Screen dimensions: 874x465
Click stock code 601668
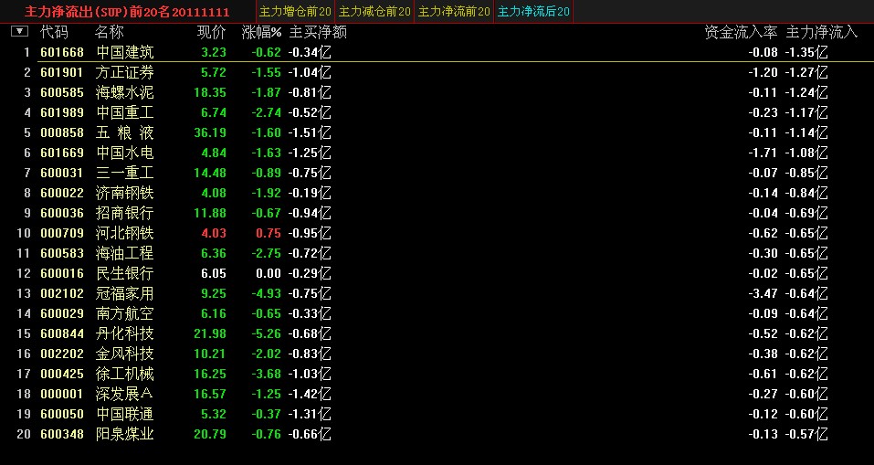point(62,52)
